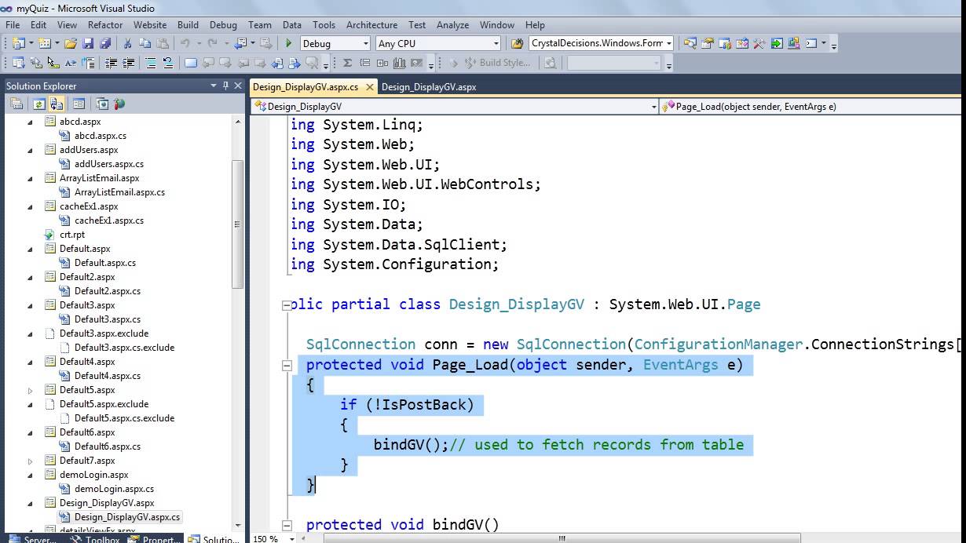
Task: Switch to the Design_DisplayGV.aspx tab
Action: pos(429,87)
